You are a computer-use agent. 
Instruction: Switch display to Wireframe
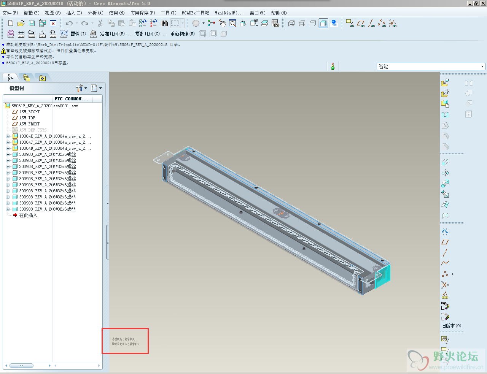pos(291,23)
